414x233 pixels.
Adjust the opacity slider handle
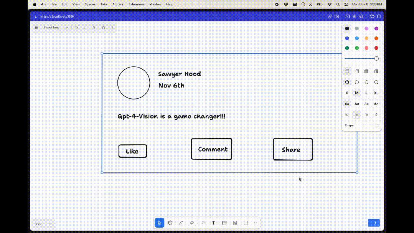pyautogui.click(x=376, y=59)
